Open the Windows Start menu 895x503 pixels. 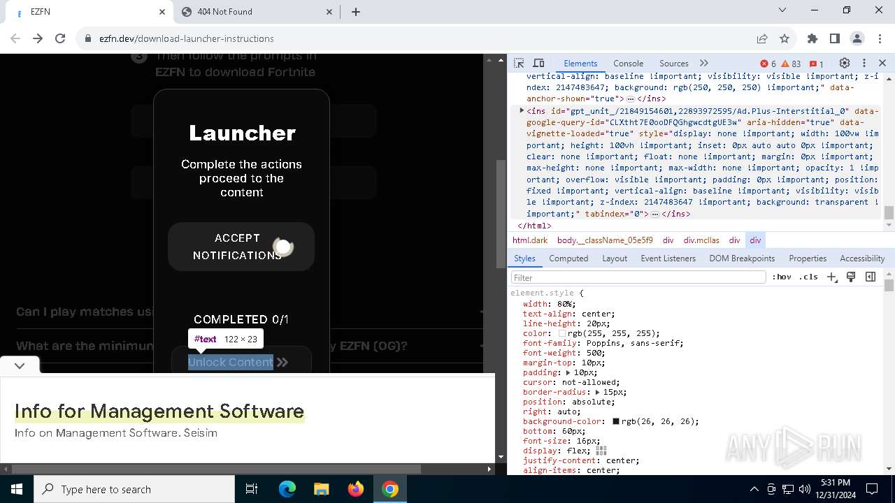17,489
